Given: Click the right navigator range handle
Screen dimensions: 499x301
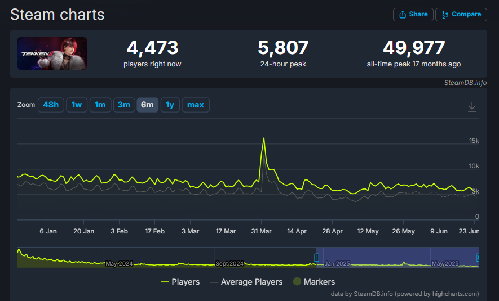Looking at the screenshot, I should pos(478,258).
